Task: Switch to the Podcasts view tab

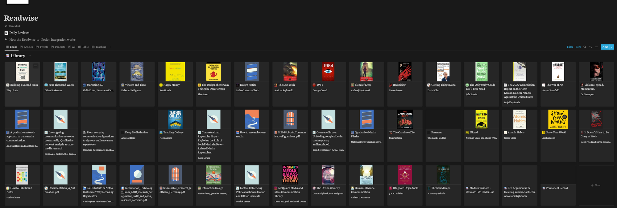Action: pyautogui.click(x=58, y=47)
